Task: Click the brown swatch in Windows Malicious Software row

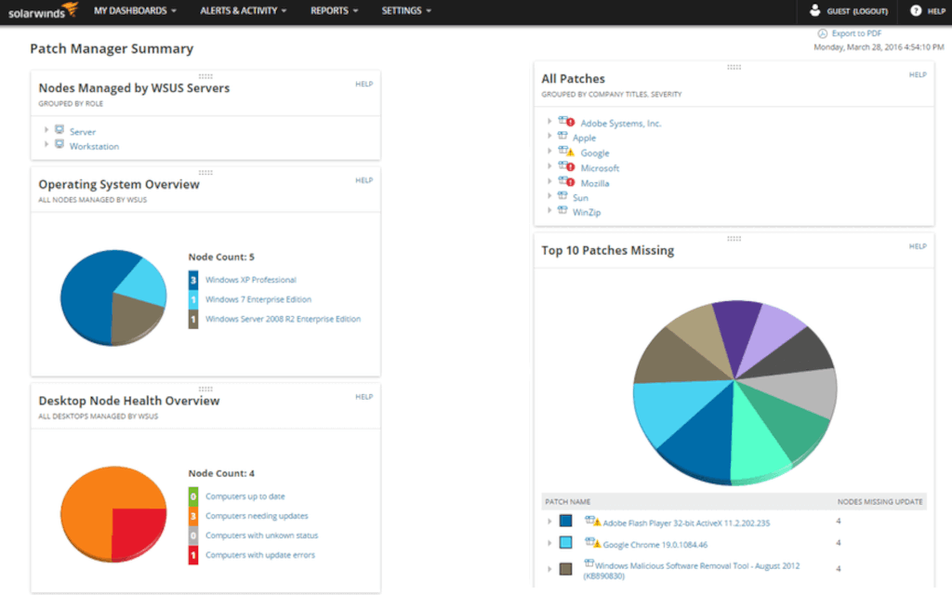Action: click(x=566, y=569)
